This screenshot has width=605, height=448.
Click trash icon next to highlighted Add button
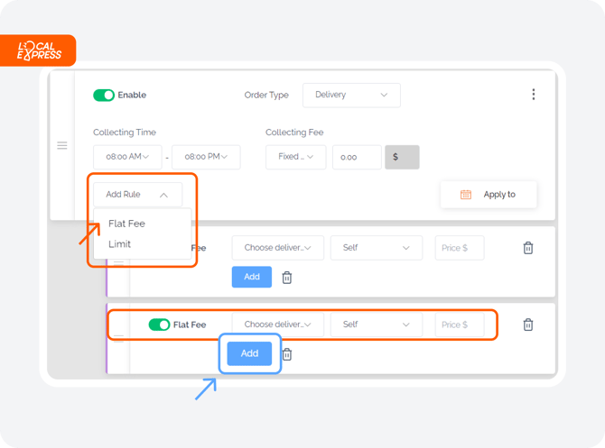tap(286, 354)
